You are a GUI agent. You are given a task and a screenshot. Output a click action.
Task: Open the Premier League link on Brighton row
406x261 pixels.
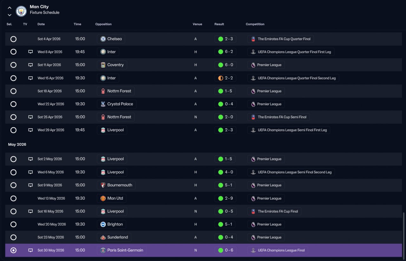pyautogui.click(x=266, y=224)
